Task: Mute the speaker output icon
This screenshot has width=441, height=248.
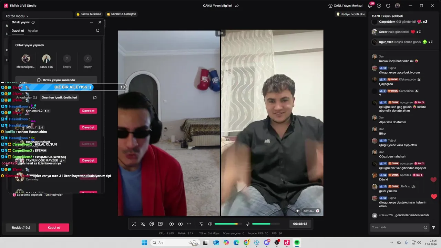Action: (x=210, y=224)
